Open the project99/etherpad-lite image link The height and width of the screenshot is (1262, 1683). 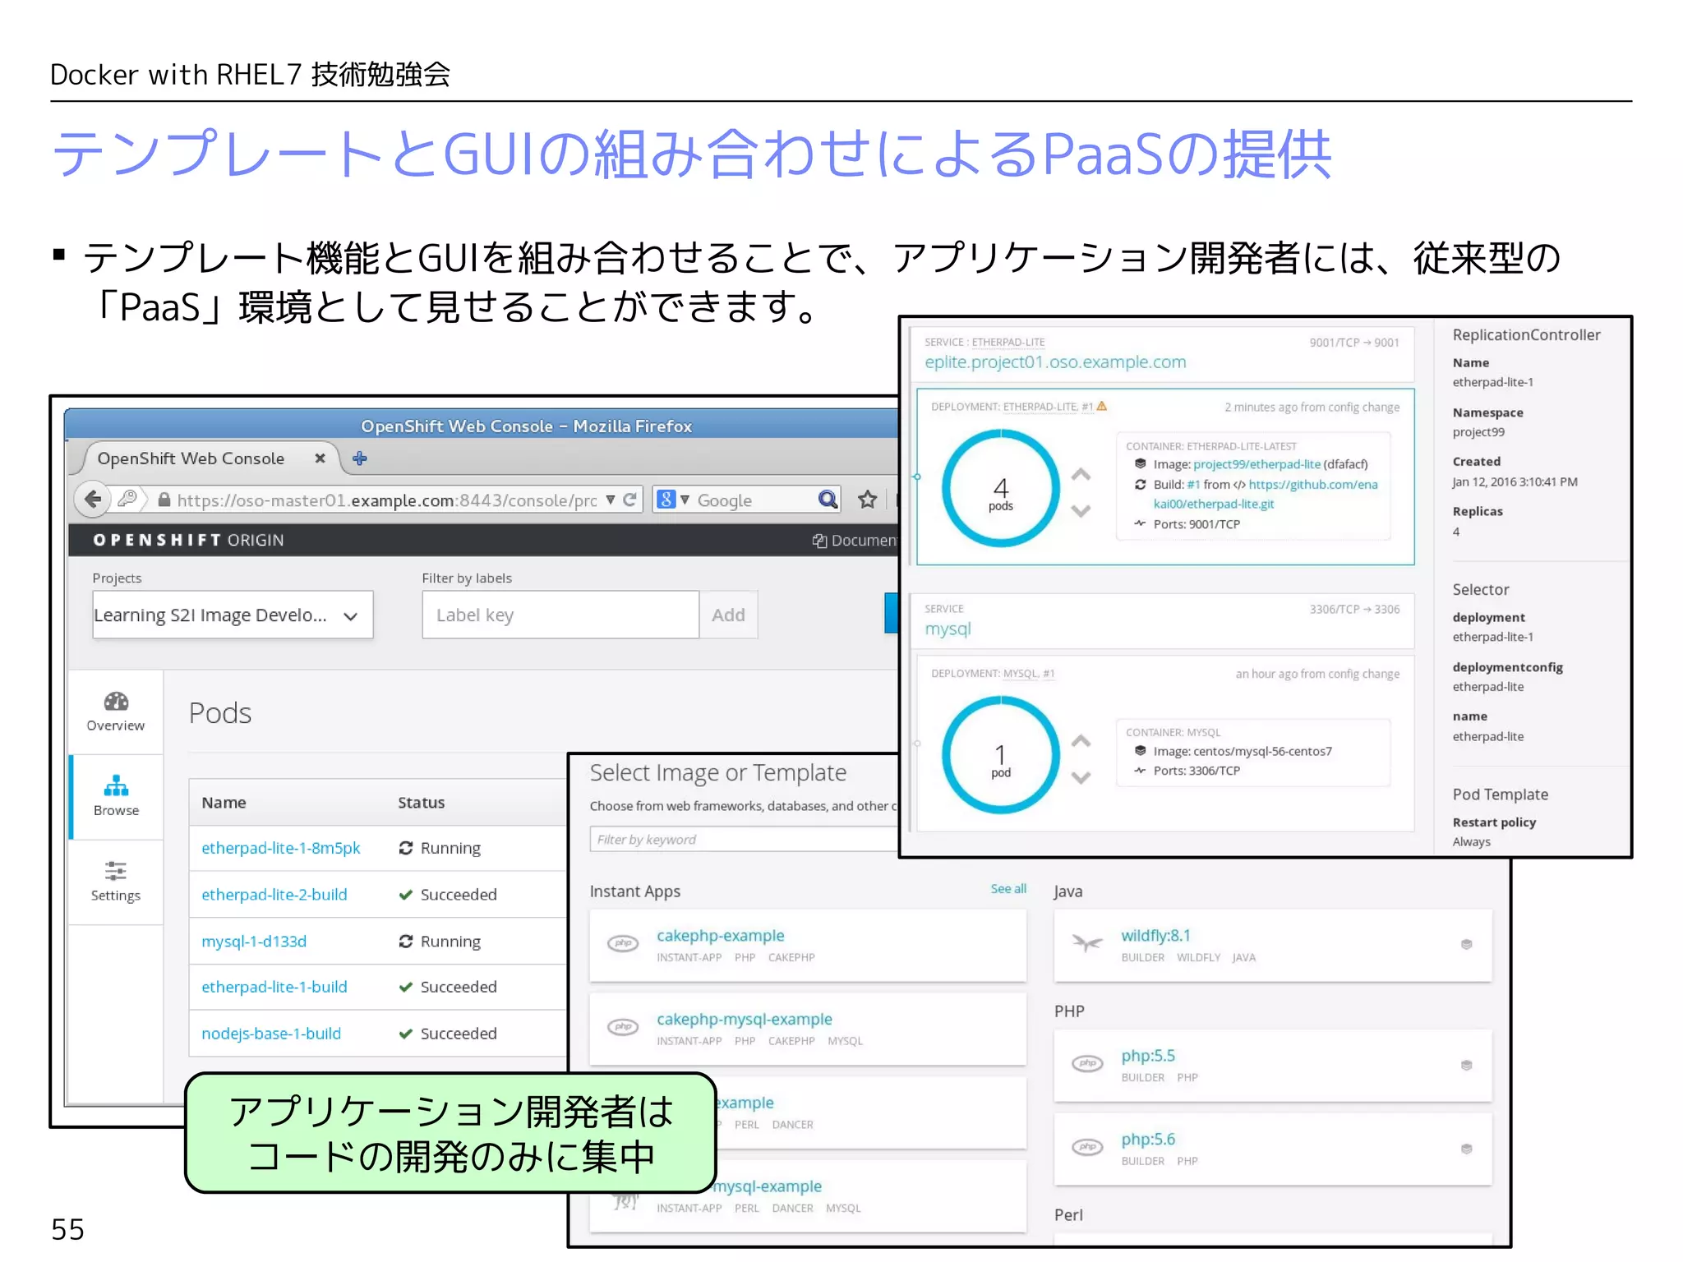(x=1256, y=464)
